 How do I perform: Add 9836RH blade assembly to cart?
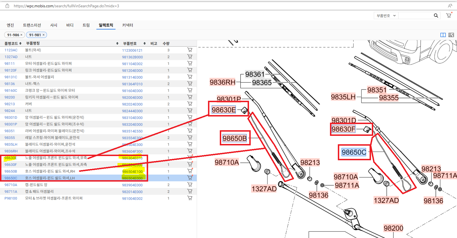pos(190,151)
